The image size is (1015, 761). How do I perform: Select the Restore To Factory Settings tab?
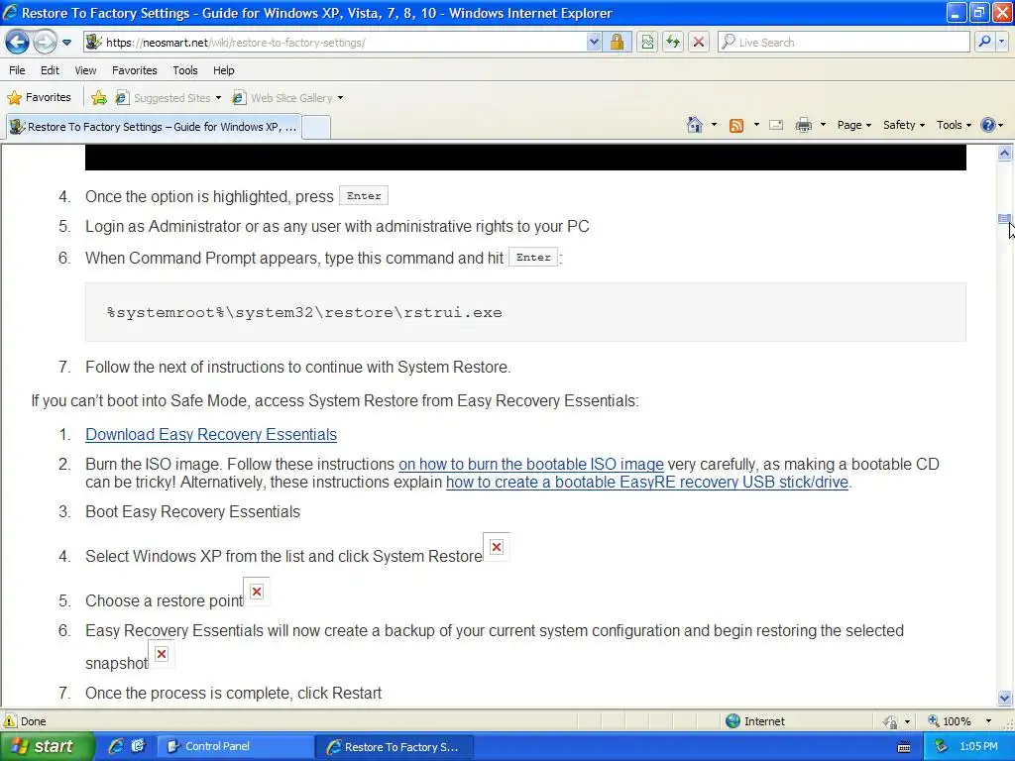pos(154,127)
